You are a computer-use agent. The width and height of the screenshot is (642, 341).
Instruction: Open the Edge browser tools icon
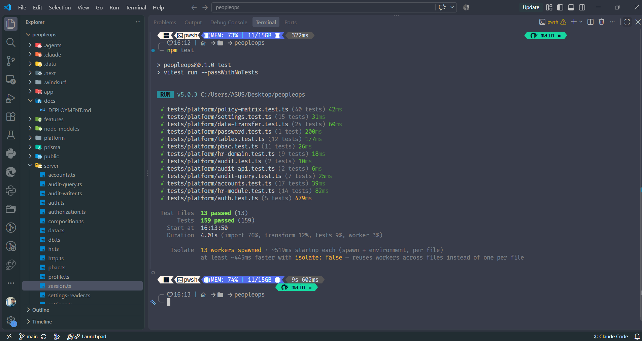pyautogui.click(x=11, y=172)
